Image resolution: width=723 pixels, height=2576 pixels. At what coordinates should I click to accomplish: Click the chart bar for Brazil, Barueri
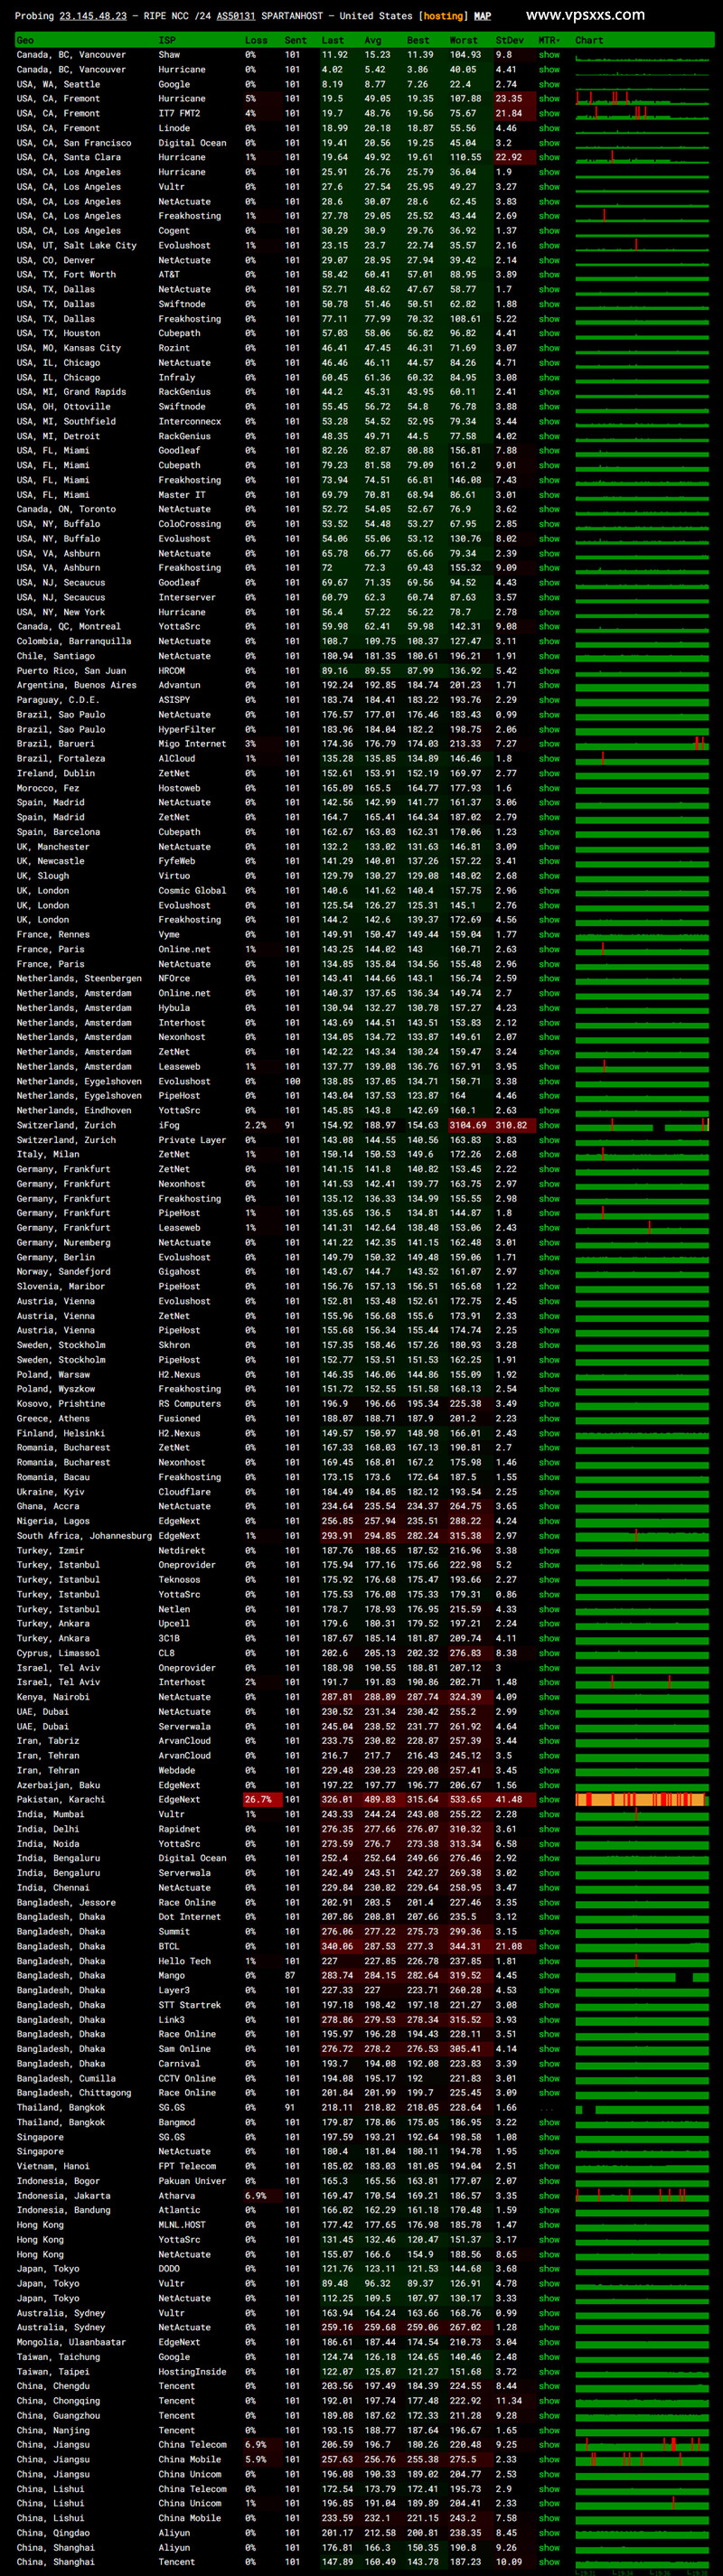[642, 744]
